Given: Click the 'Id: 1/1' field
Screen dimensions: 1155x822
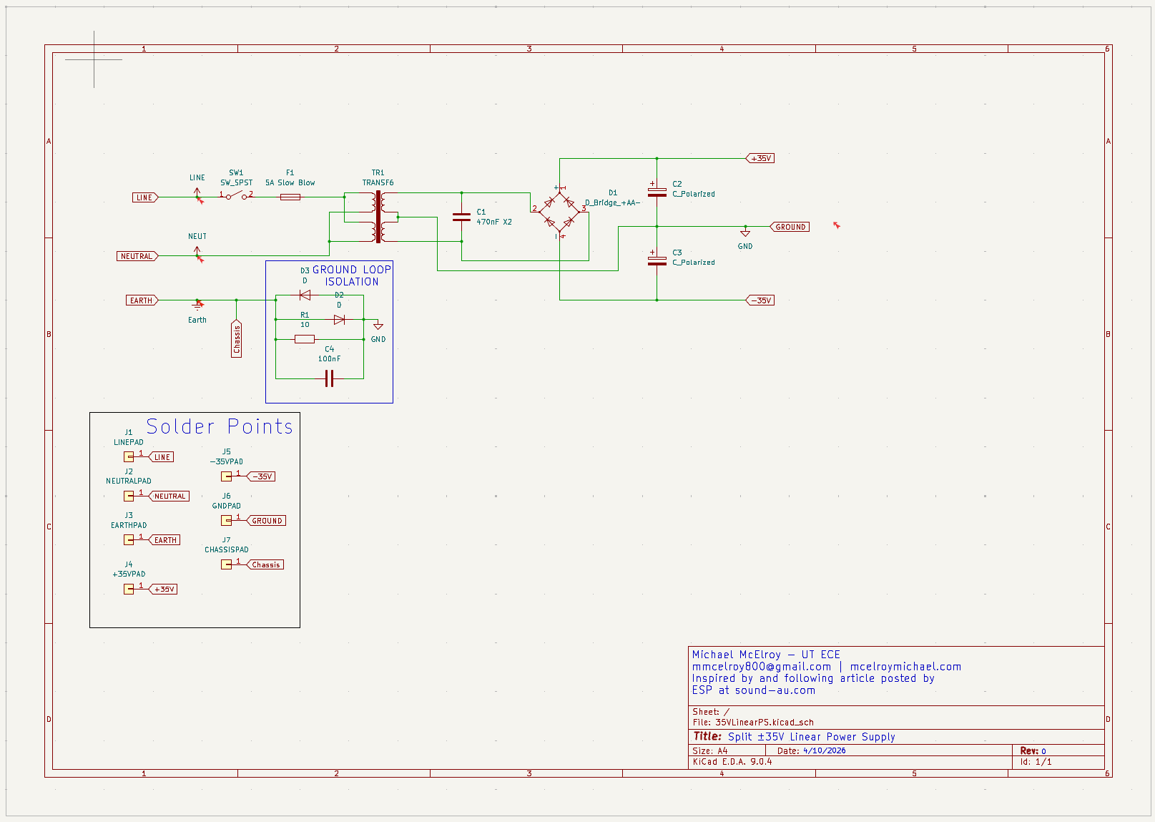Looking at the screenshot, I should pyautogui.click(x=1036, y=762).
